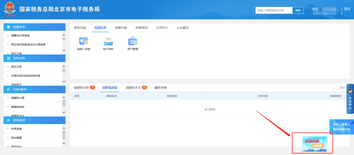Open the 用户管理 icon

(133, 44)
